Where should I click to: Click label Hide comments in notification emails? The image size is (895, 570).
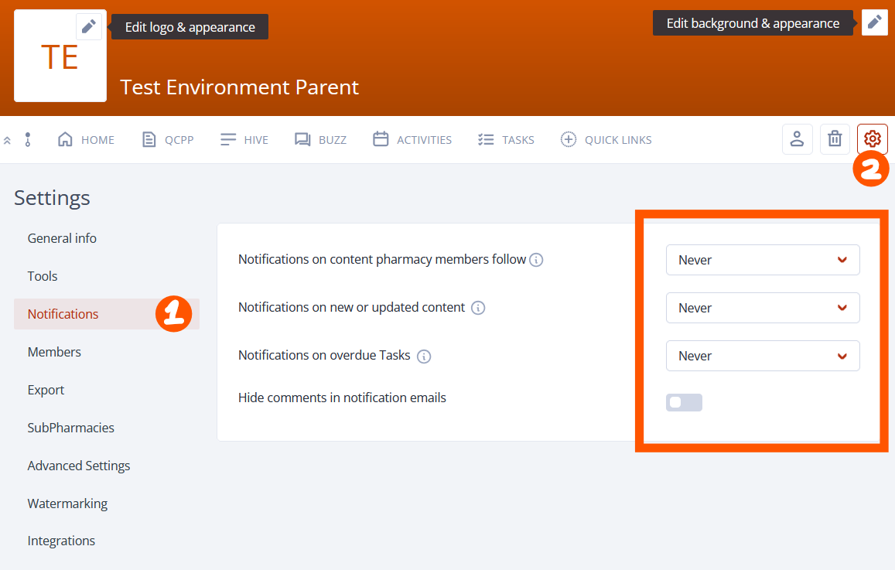click(342, 398)
